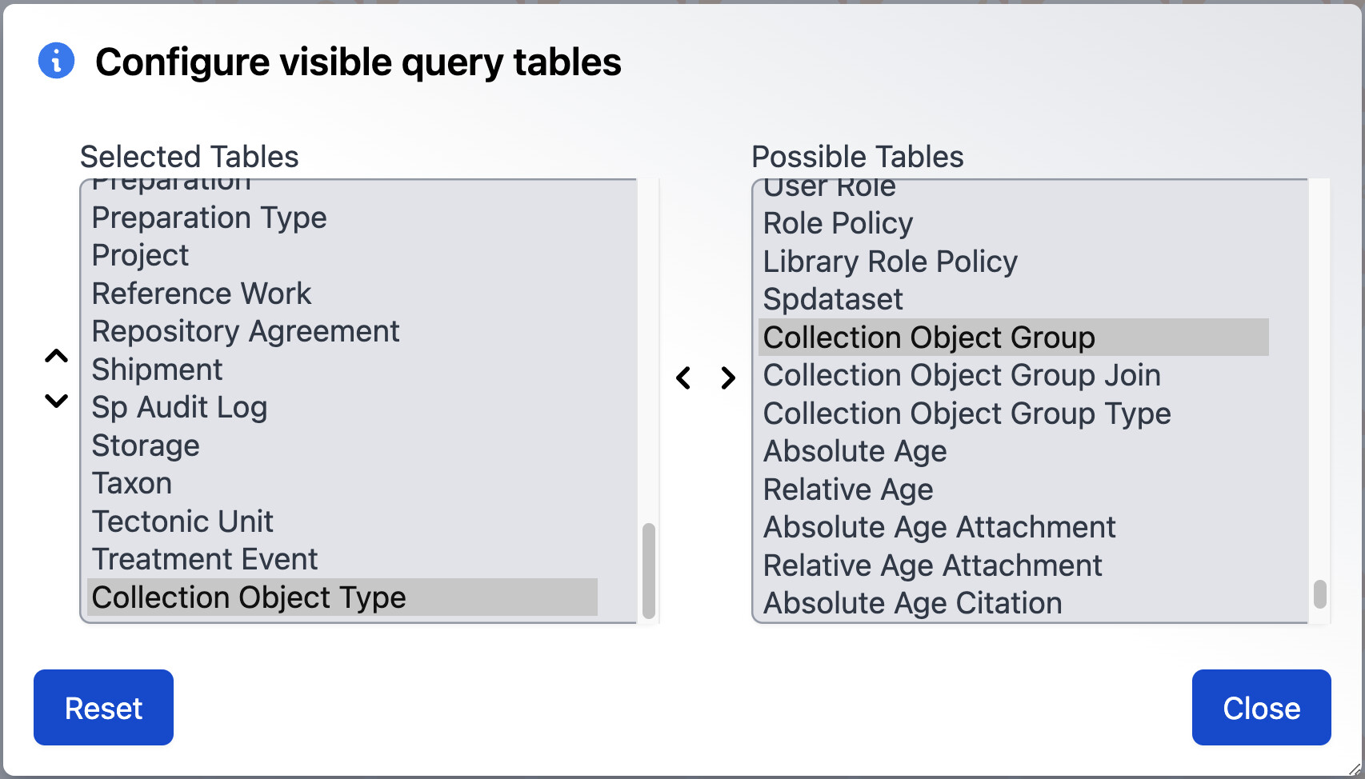Click right arrow to remove table from selected
The image size is (1365, 779).
(x=727, y=378)
